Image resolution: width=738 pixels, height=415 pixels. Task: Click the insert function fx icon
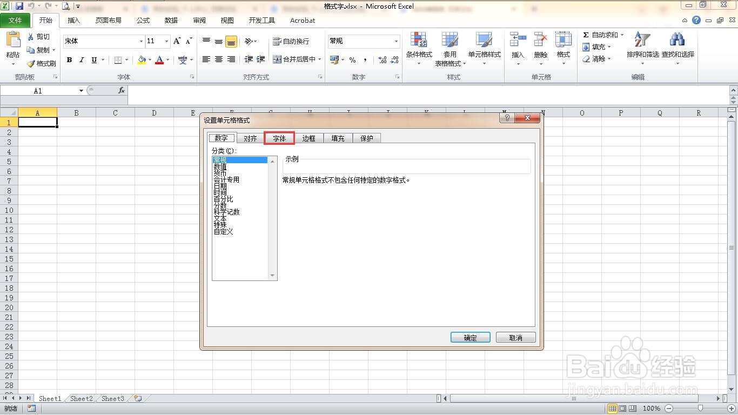[122, 91]
